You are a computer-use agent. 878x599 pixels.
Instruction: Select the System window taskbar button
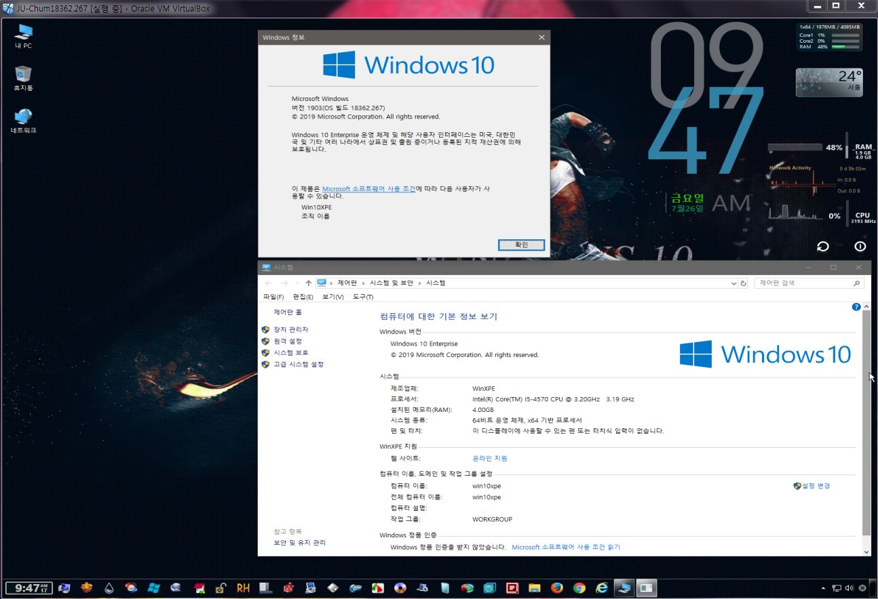point(624,588)
